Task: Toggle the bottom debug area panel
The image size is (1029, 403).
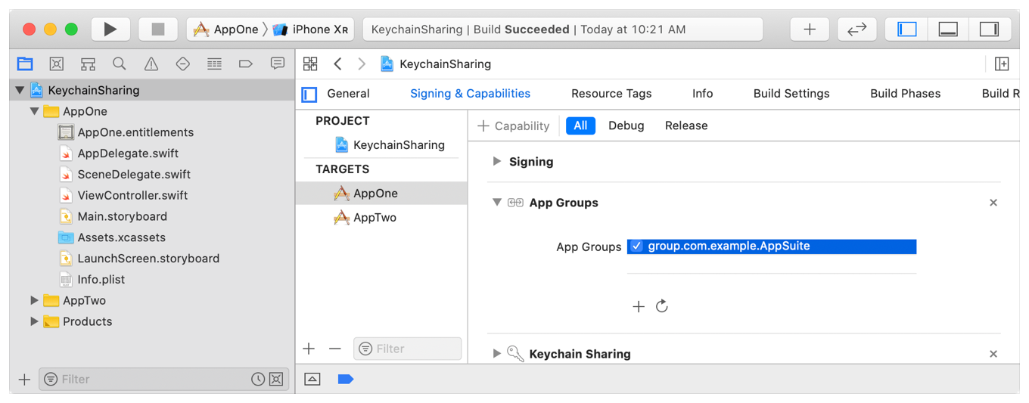Action: coord(948,29)
